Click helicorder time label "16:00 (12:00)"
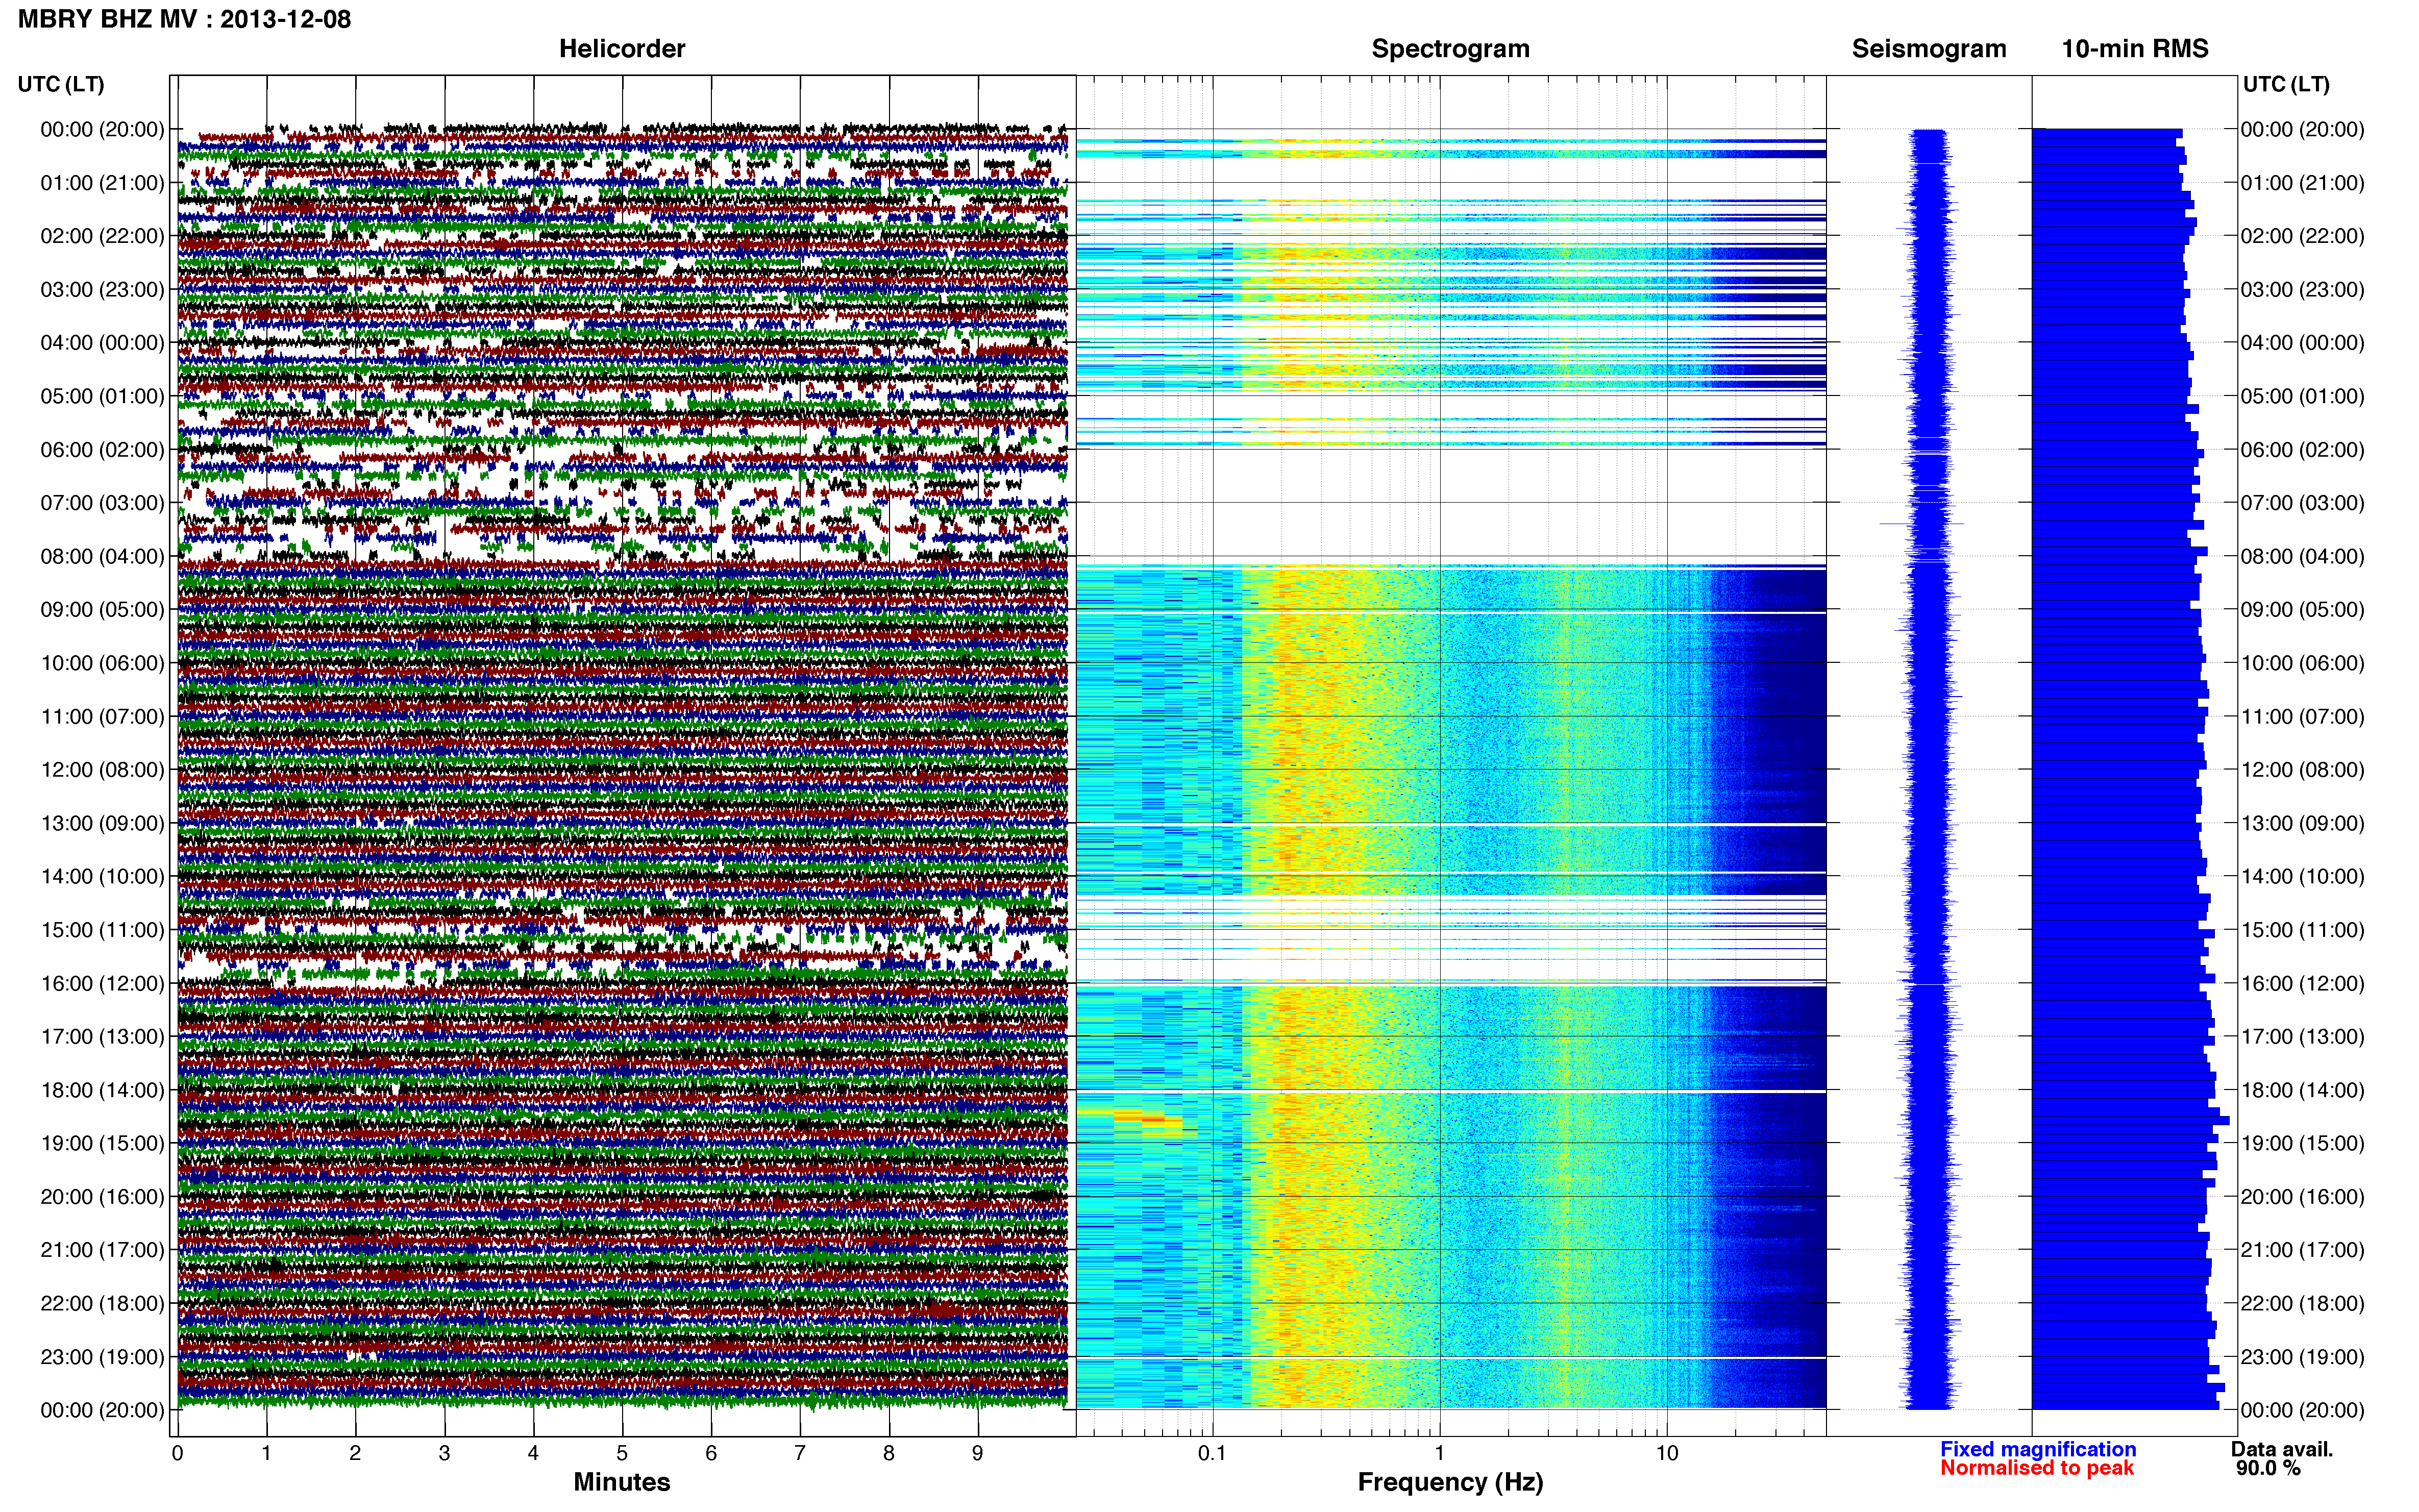The height and width of the screenshot is (1512, 2419). tap(102, 983)
